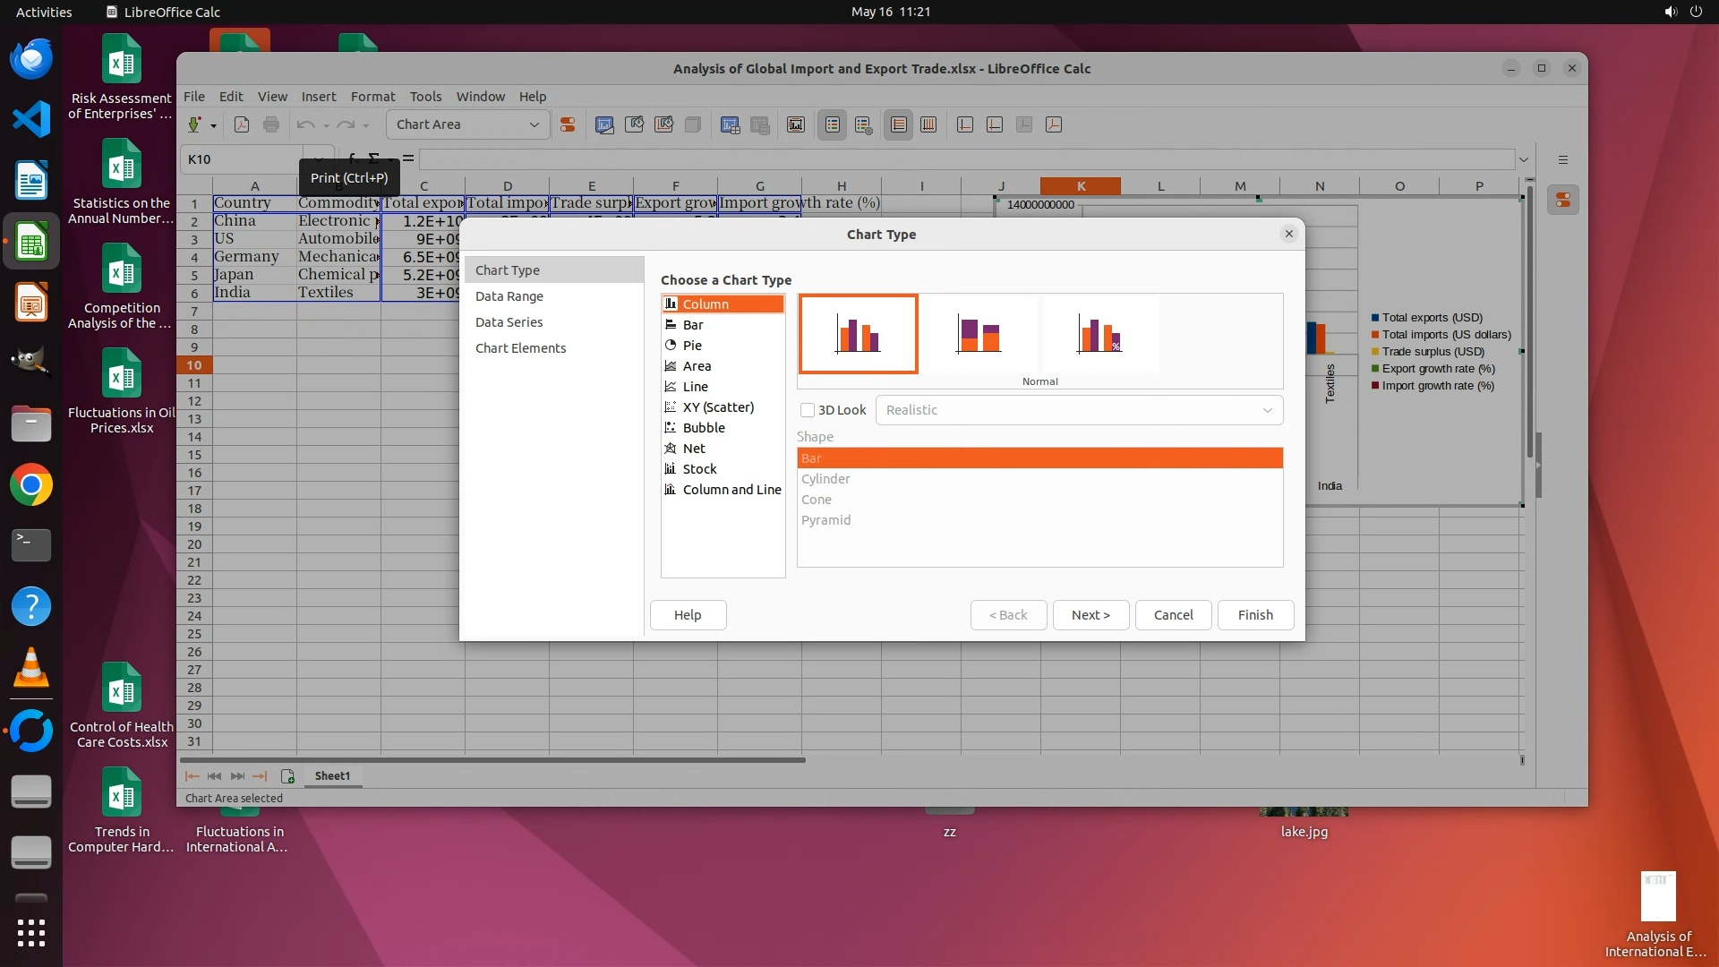Open Google Chrome from the dock

(x=31, y=485)
